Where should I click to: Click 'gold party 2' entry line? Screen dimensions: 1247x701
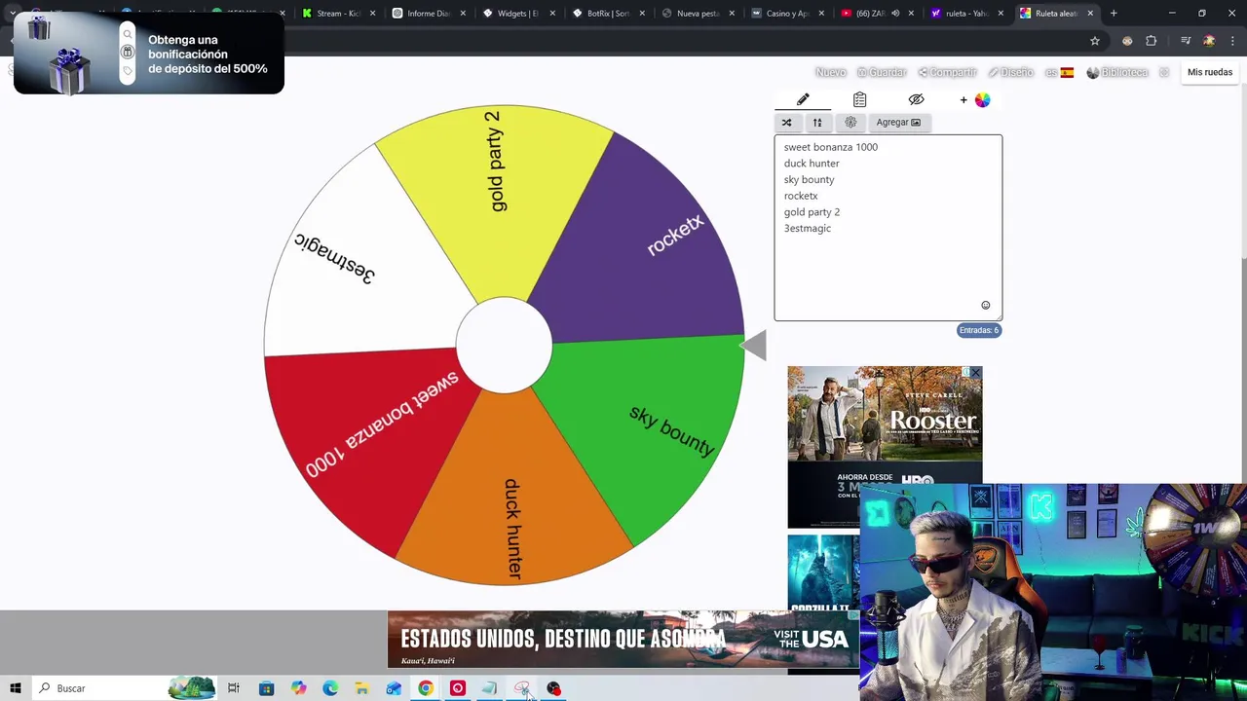click(812, 212)
